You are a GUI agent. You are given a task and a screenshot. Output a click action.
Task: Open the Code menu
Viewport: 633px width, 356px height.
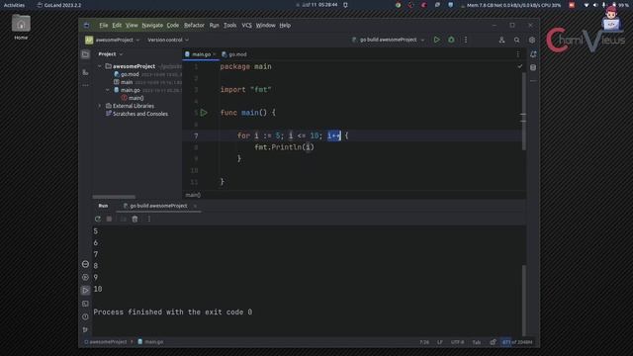click(173, 25)
